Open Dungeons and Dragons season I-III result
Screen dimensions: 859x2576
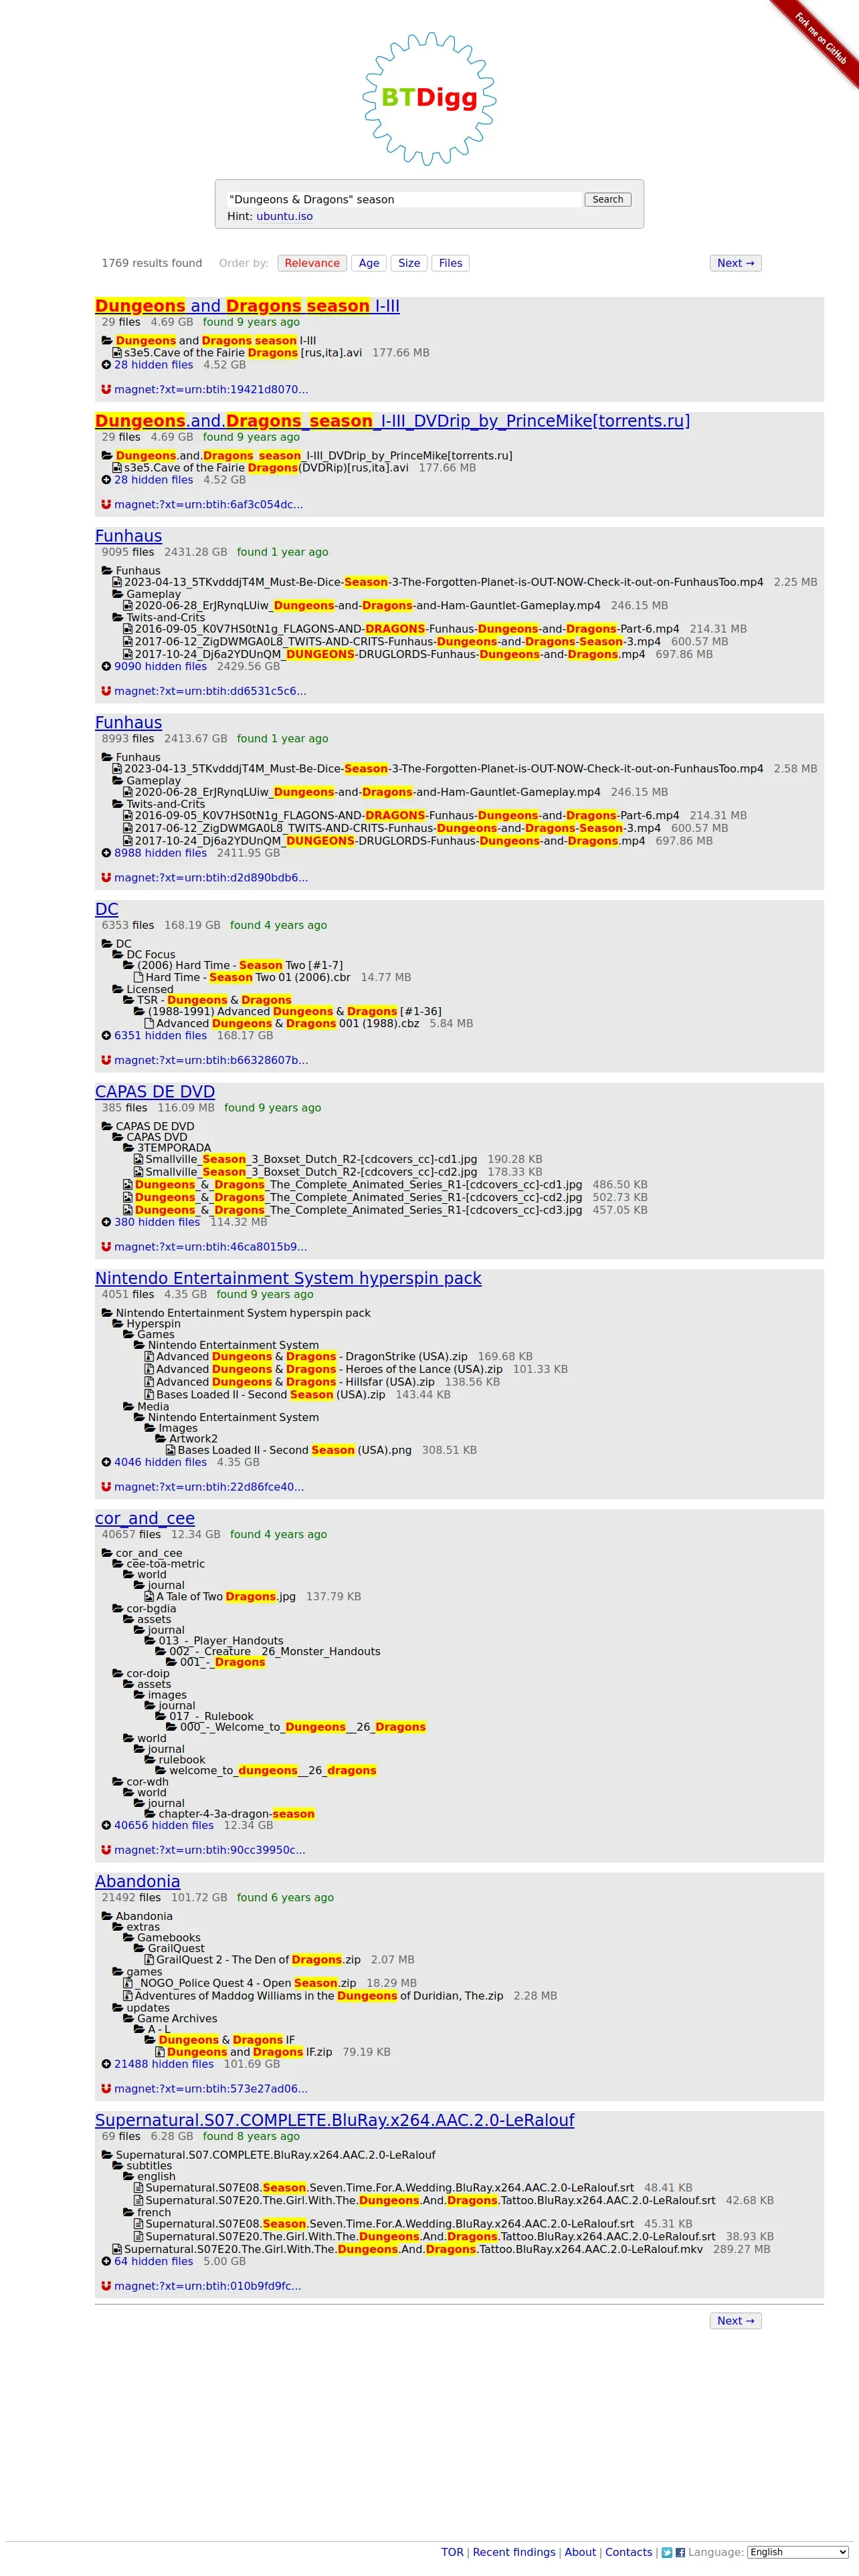pos(247,306)
